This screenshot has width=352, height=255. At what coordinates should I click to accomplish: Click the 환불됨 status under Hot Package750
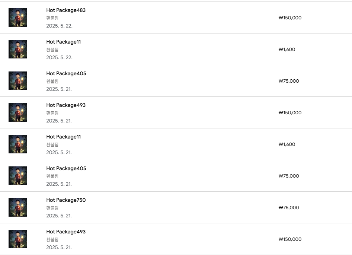(52, 208)
